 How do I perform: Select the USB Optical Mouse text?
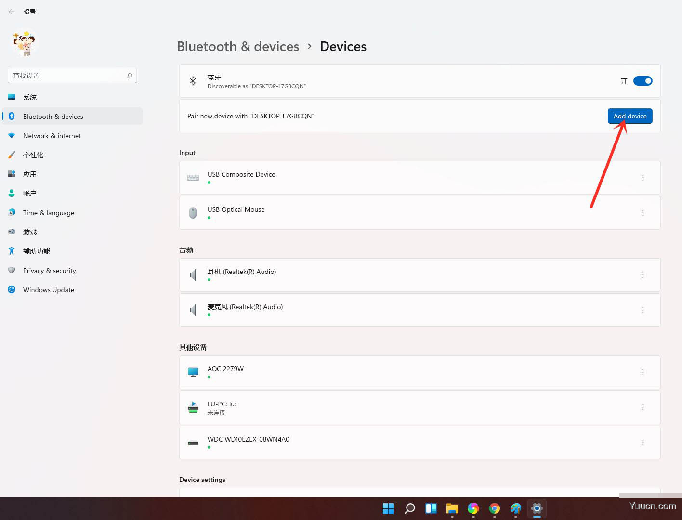click(x=236, y=209)
